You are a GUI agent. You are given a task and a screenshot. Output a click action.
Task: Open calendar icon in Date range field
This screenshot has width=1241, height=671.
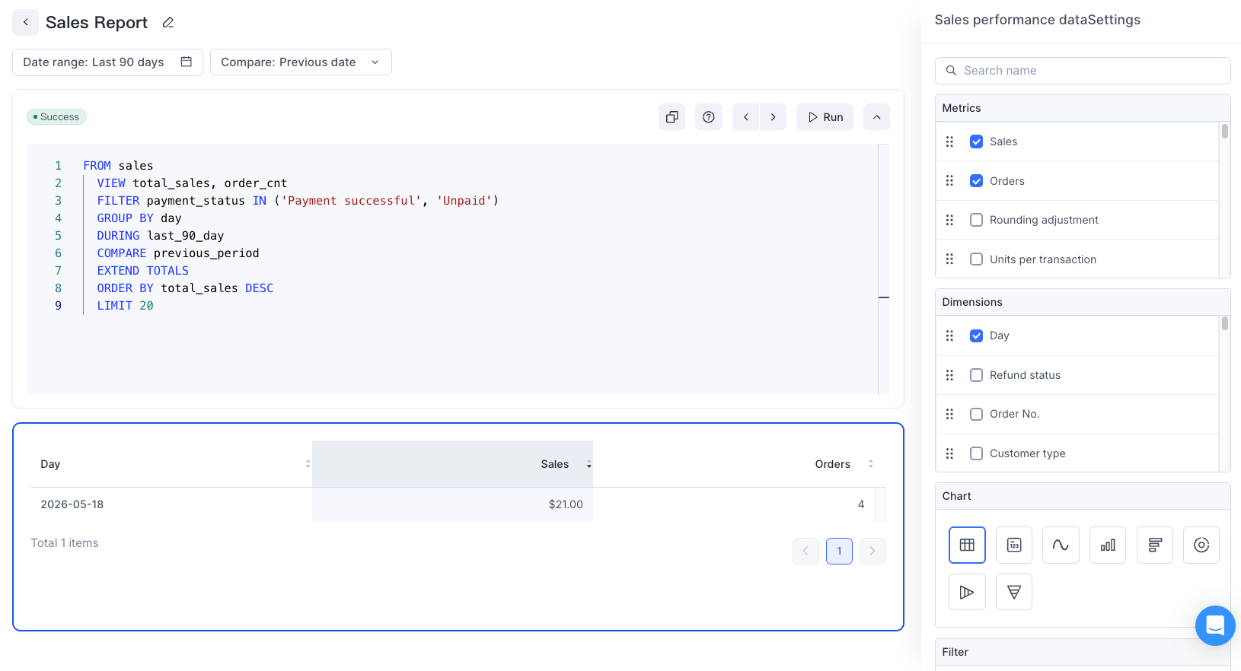[186, 62]
